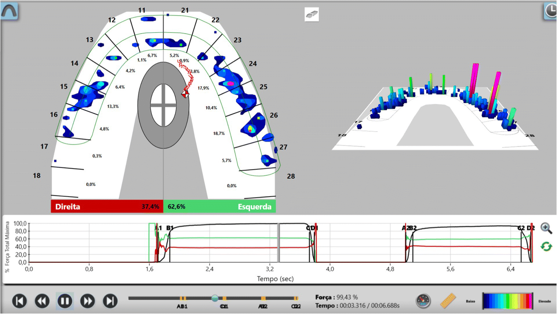
Task: Click the fast-forward playback button
Action: (x=87, y=301)
